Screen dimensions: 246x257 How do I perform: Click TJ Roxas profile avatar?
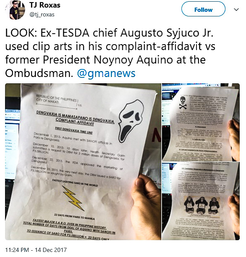[x=16, y=10]
